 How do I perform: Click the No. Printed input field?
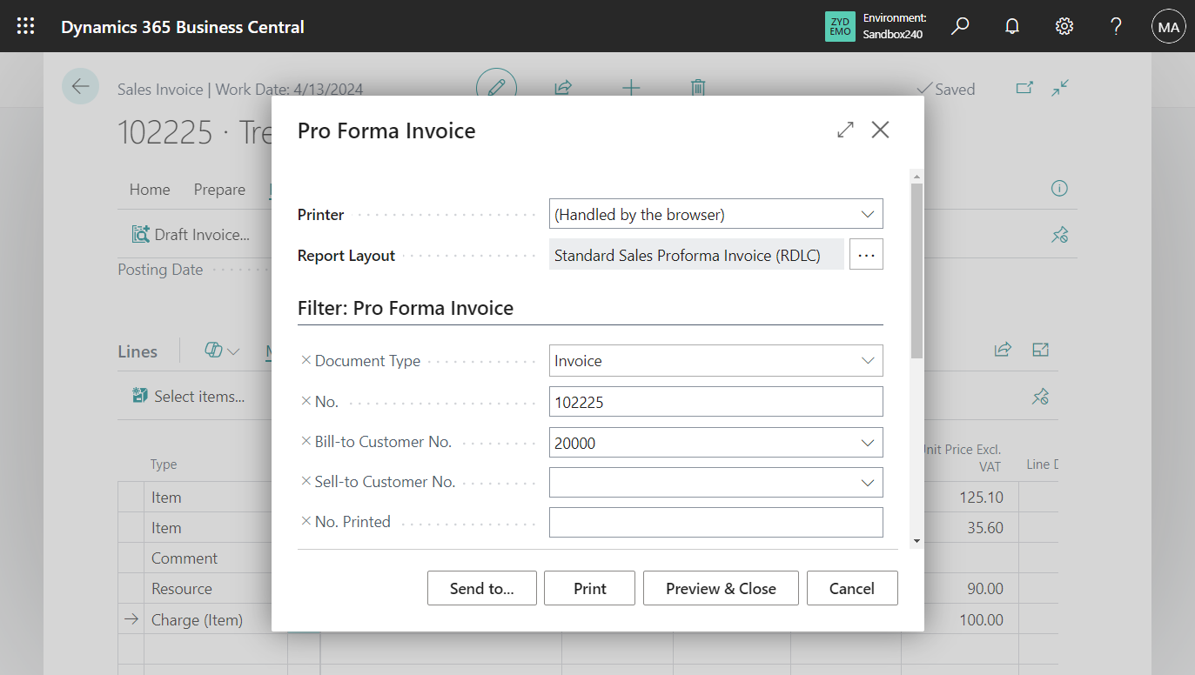point(715,522)
